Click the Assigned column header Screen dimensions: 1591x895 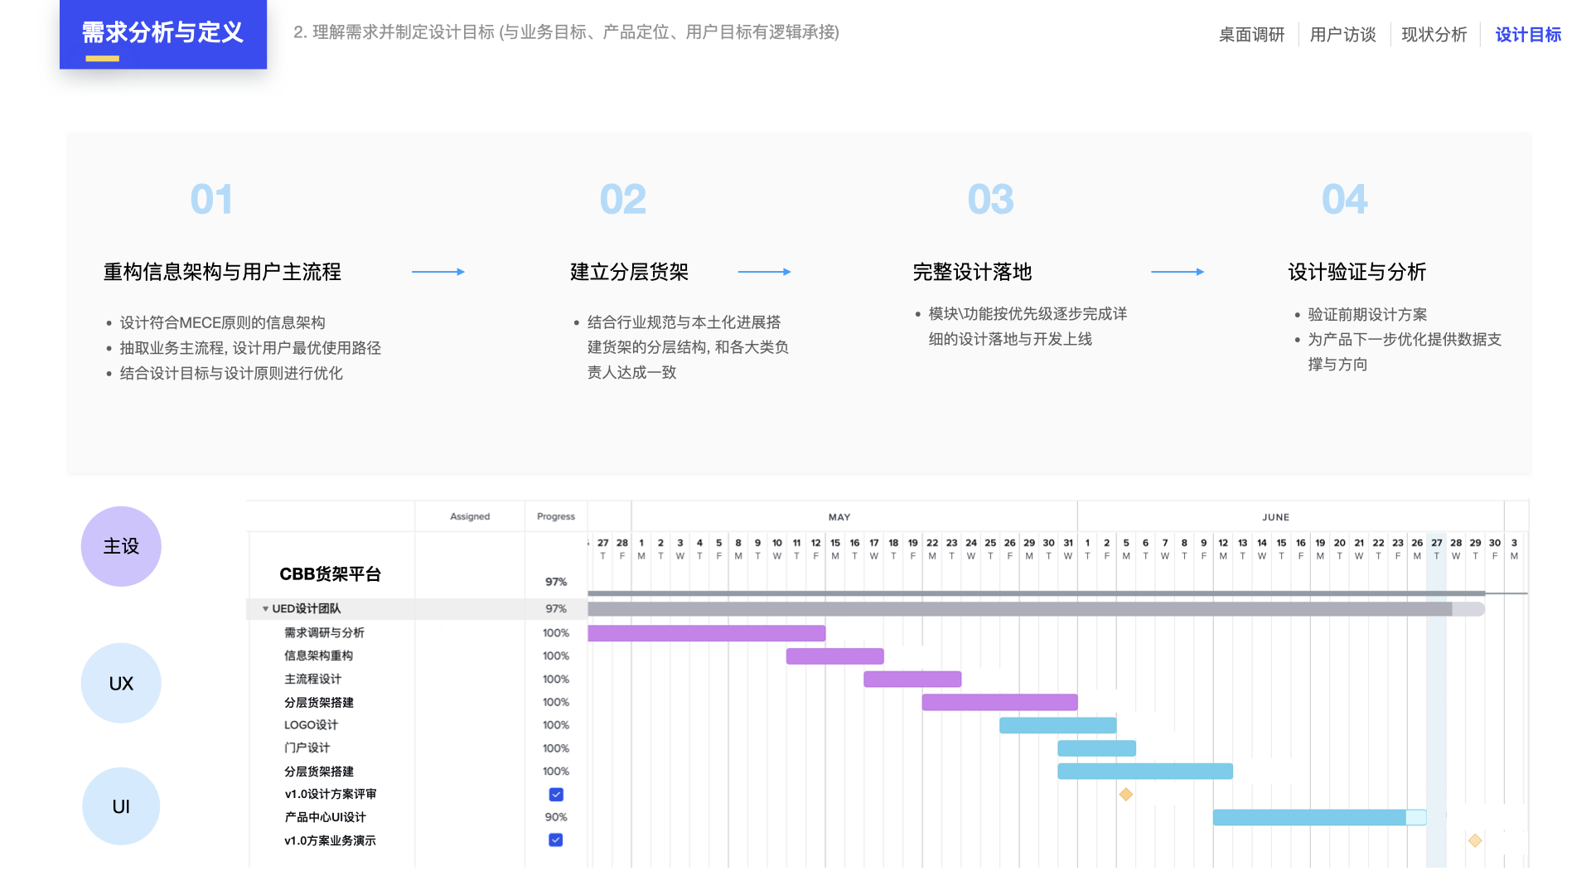coord(470,516)
